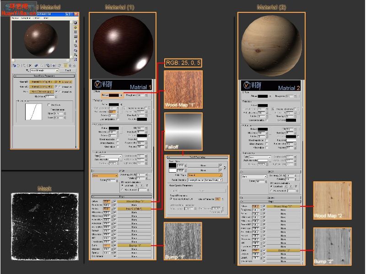
Task: Open the Falloff Type dropdown
Action: 205,175
